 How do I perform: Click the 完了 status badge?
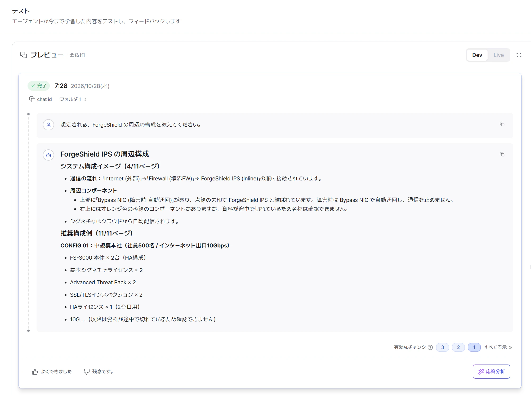tap(39, 86)
